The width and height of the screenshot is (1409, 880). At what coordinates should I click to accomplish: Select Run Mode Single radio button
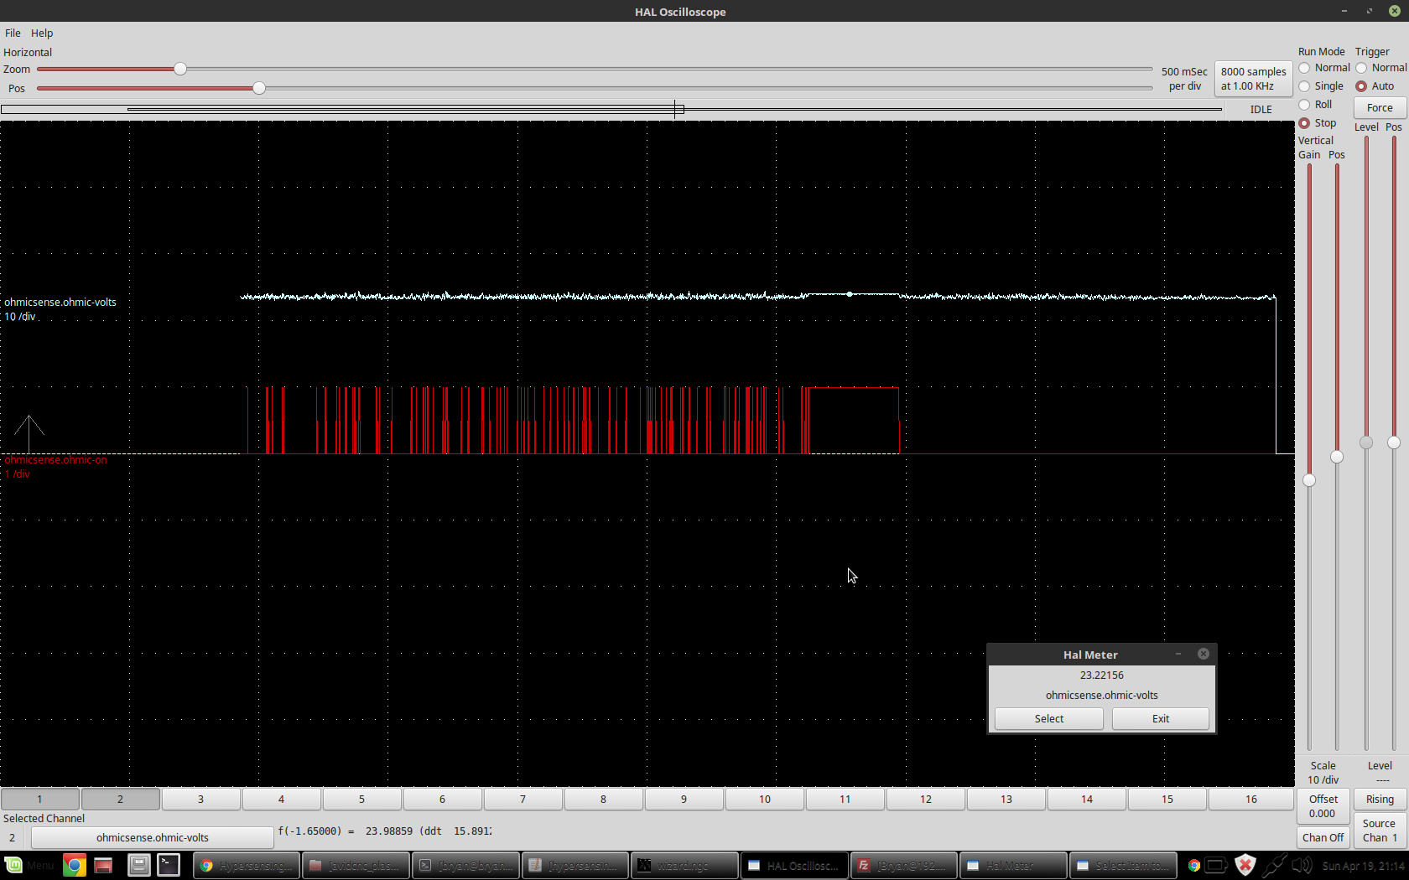[x=1304, y=86]
